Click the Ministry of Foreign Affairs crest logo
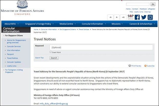Screen dimensions: 159x106 tap(22, 4)
